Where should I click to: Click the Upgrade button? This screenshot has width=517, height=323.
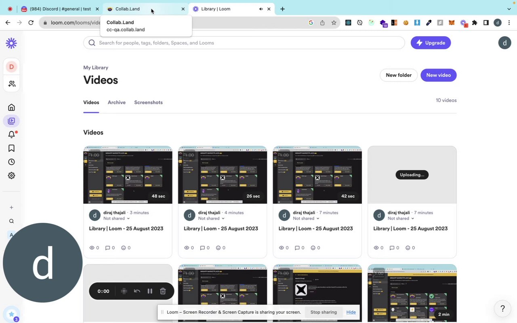(431, 43)
